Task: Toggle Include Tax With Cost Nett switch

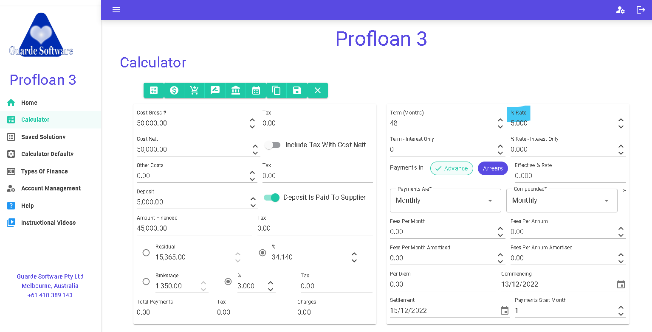Action: click(x=273, y=145)
